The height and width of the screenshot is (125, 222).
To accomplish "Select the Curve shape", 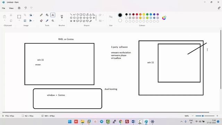I will [x=74, y=15].
